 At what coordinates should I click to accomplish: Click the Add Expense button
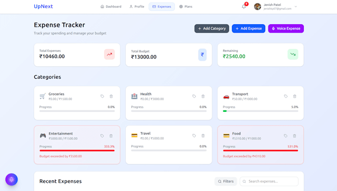coord(248,29)
